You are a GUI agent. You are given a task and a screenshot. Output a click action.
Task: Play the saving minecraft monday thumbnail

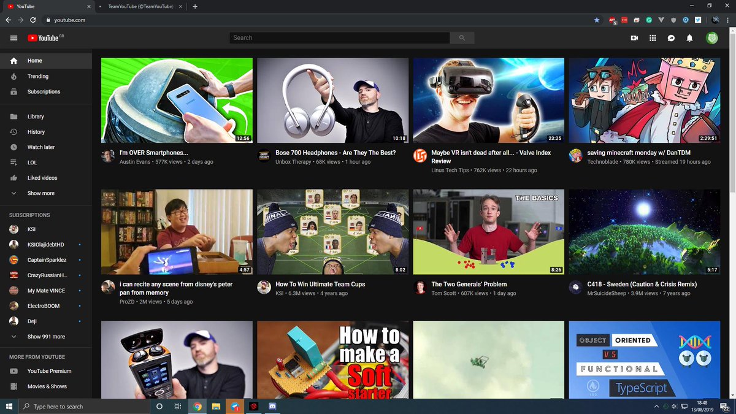pos(645,101)
